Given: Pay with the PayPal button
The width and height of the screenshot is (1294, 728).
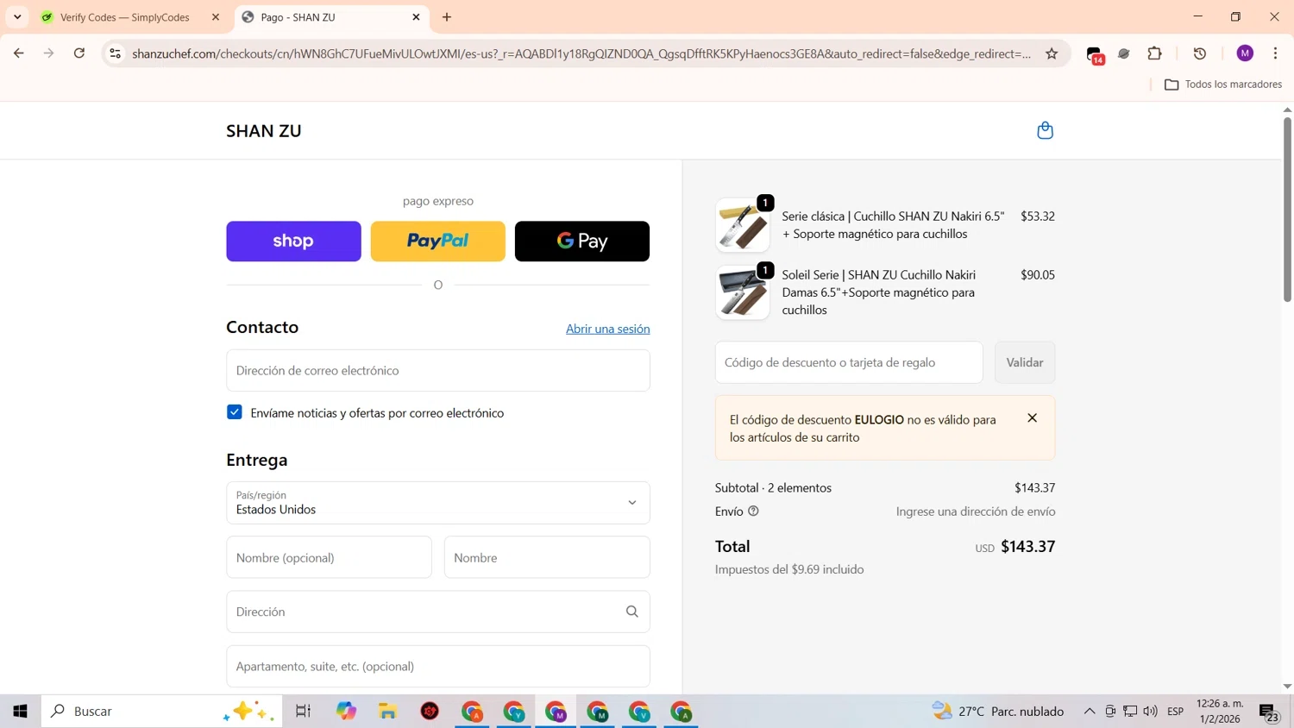Looking at the screenshot, I should coord(438,242).
